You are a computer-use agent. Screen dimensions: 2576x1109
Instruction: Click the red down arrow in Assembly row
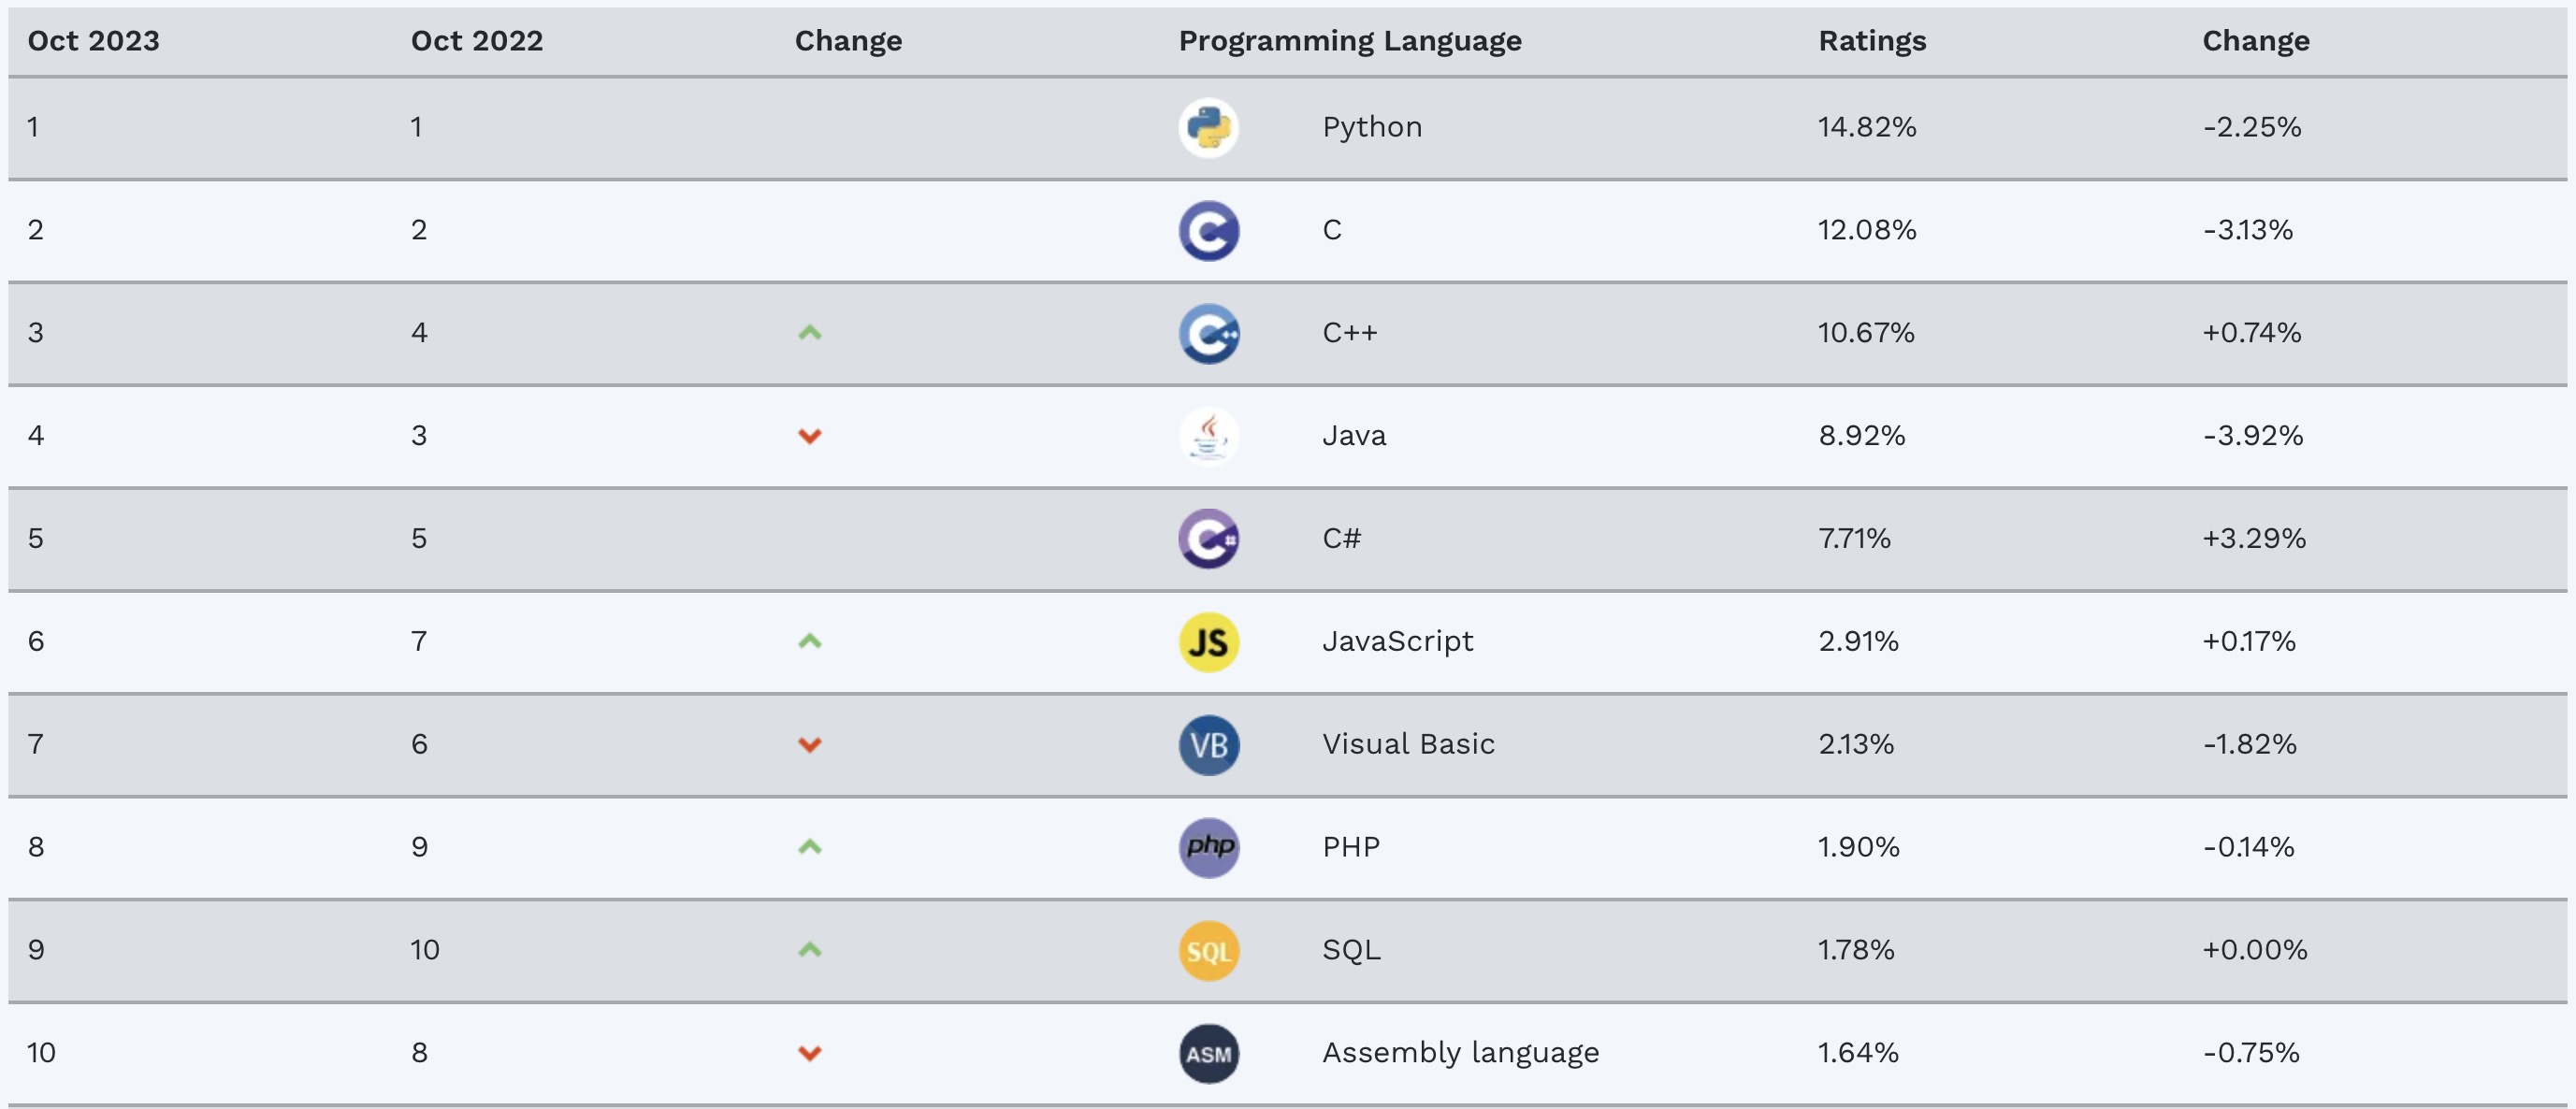point(809,1053)
